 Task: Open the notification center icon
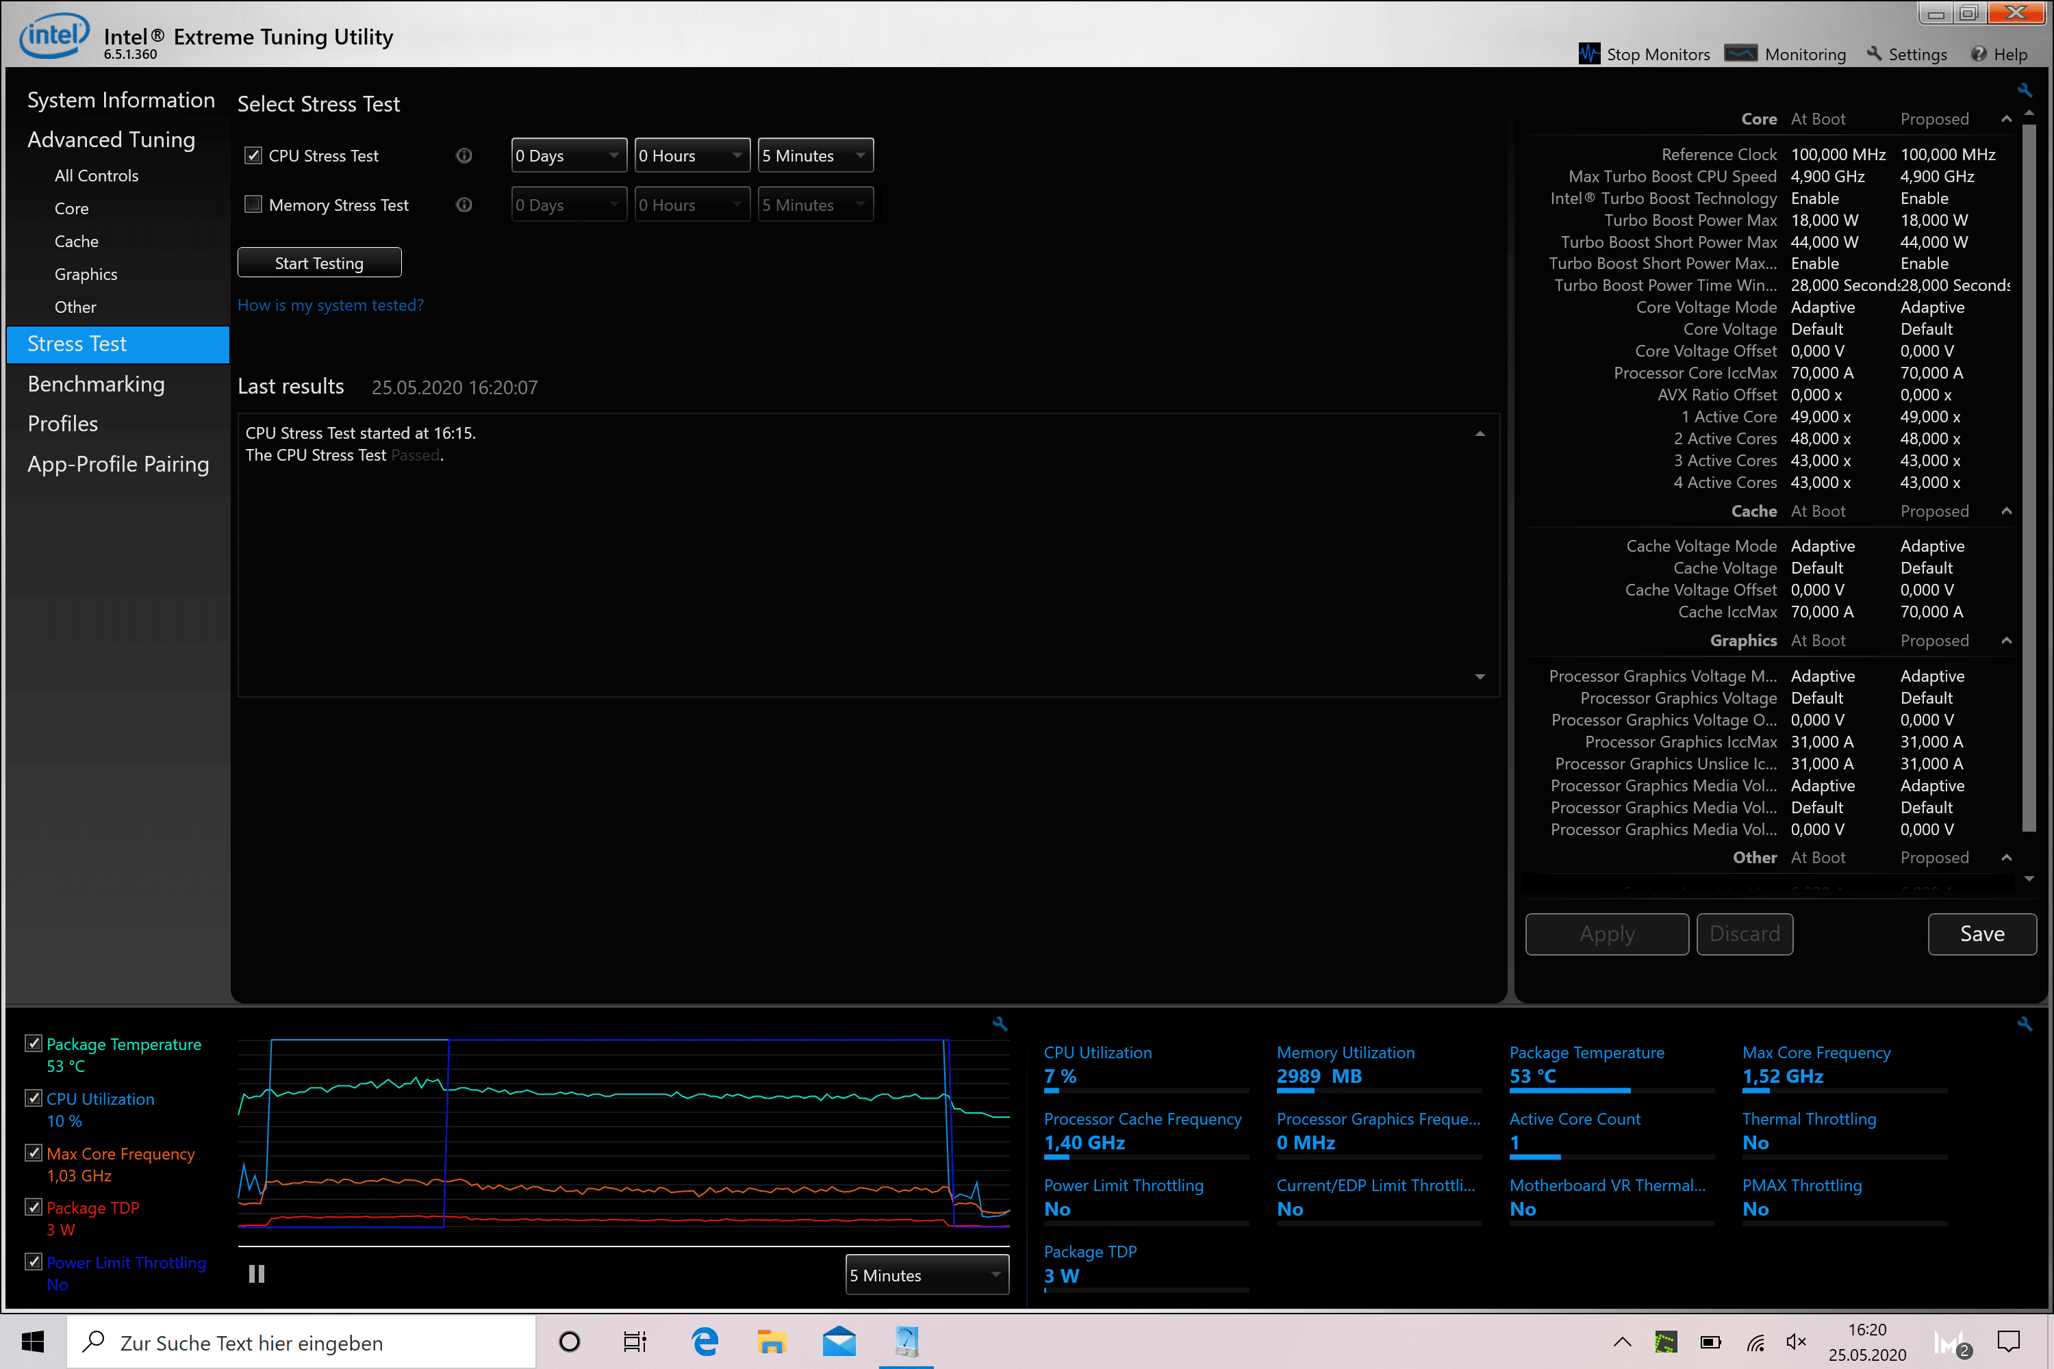[x=2009, y=1342]
